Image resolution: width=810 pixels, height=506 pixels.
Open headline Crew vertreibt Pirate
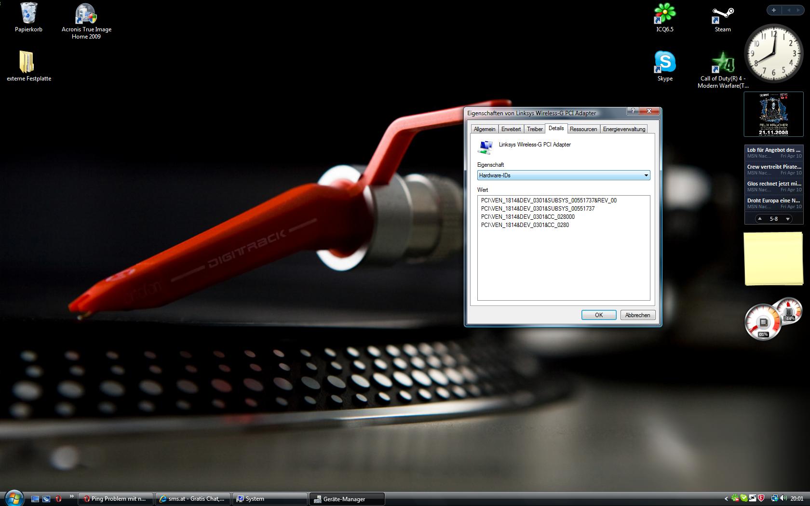tap(774, 170)
